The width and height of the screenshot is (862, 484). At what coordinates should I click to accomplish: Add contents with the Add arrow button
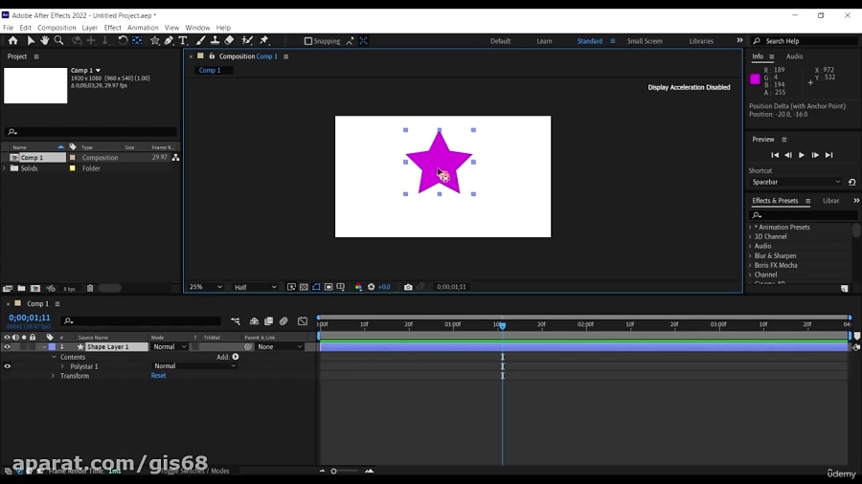tap(236, 357)
